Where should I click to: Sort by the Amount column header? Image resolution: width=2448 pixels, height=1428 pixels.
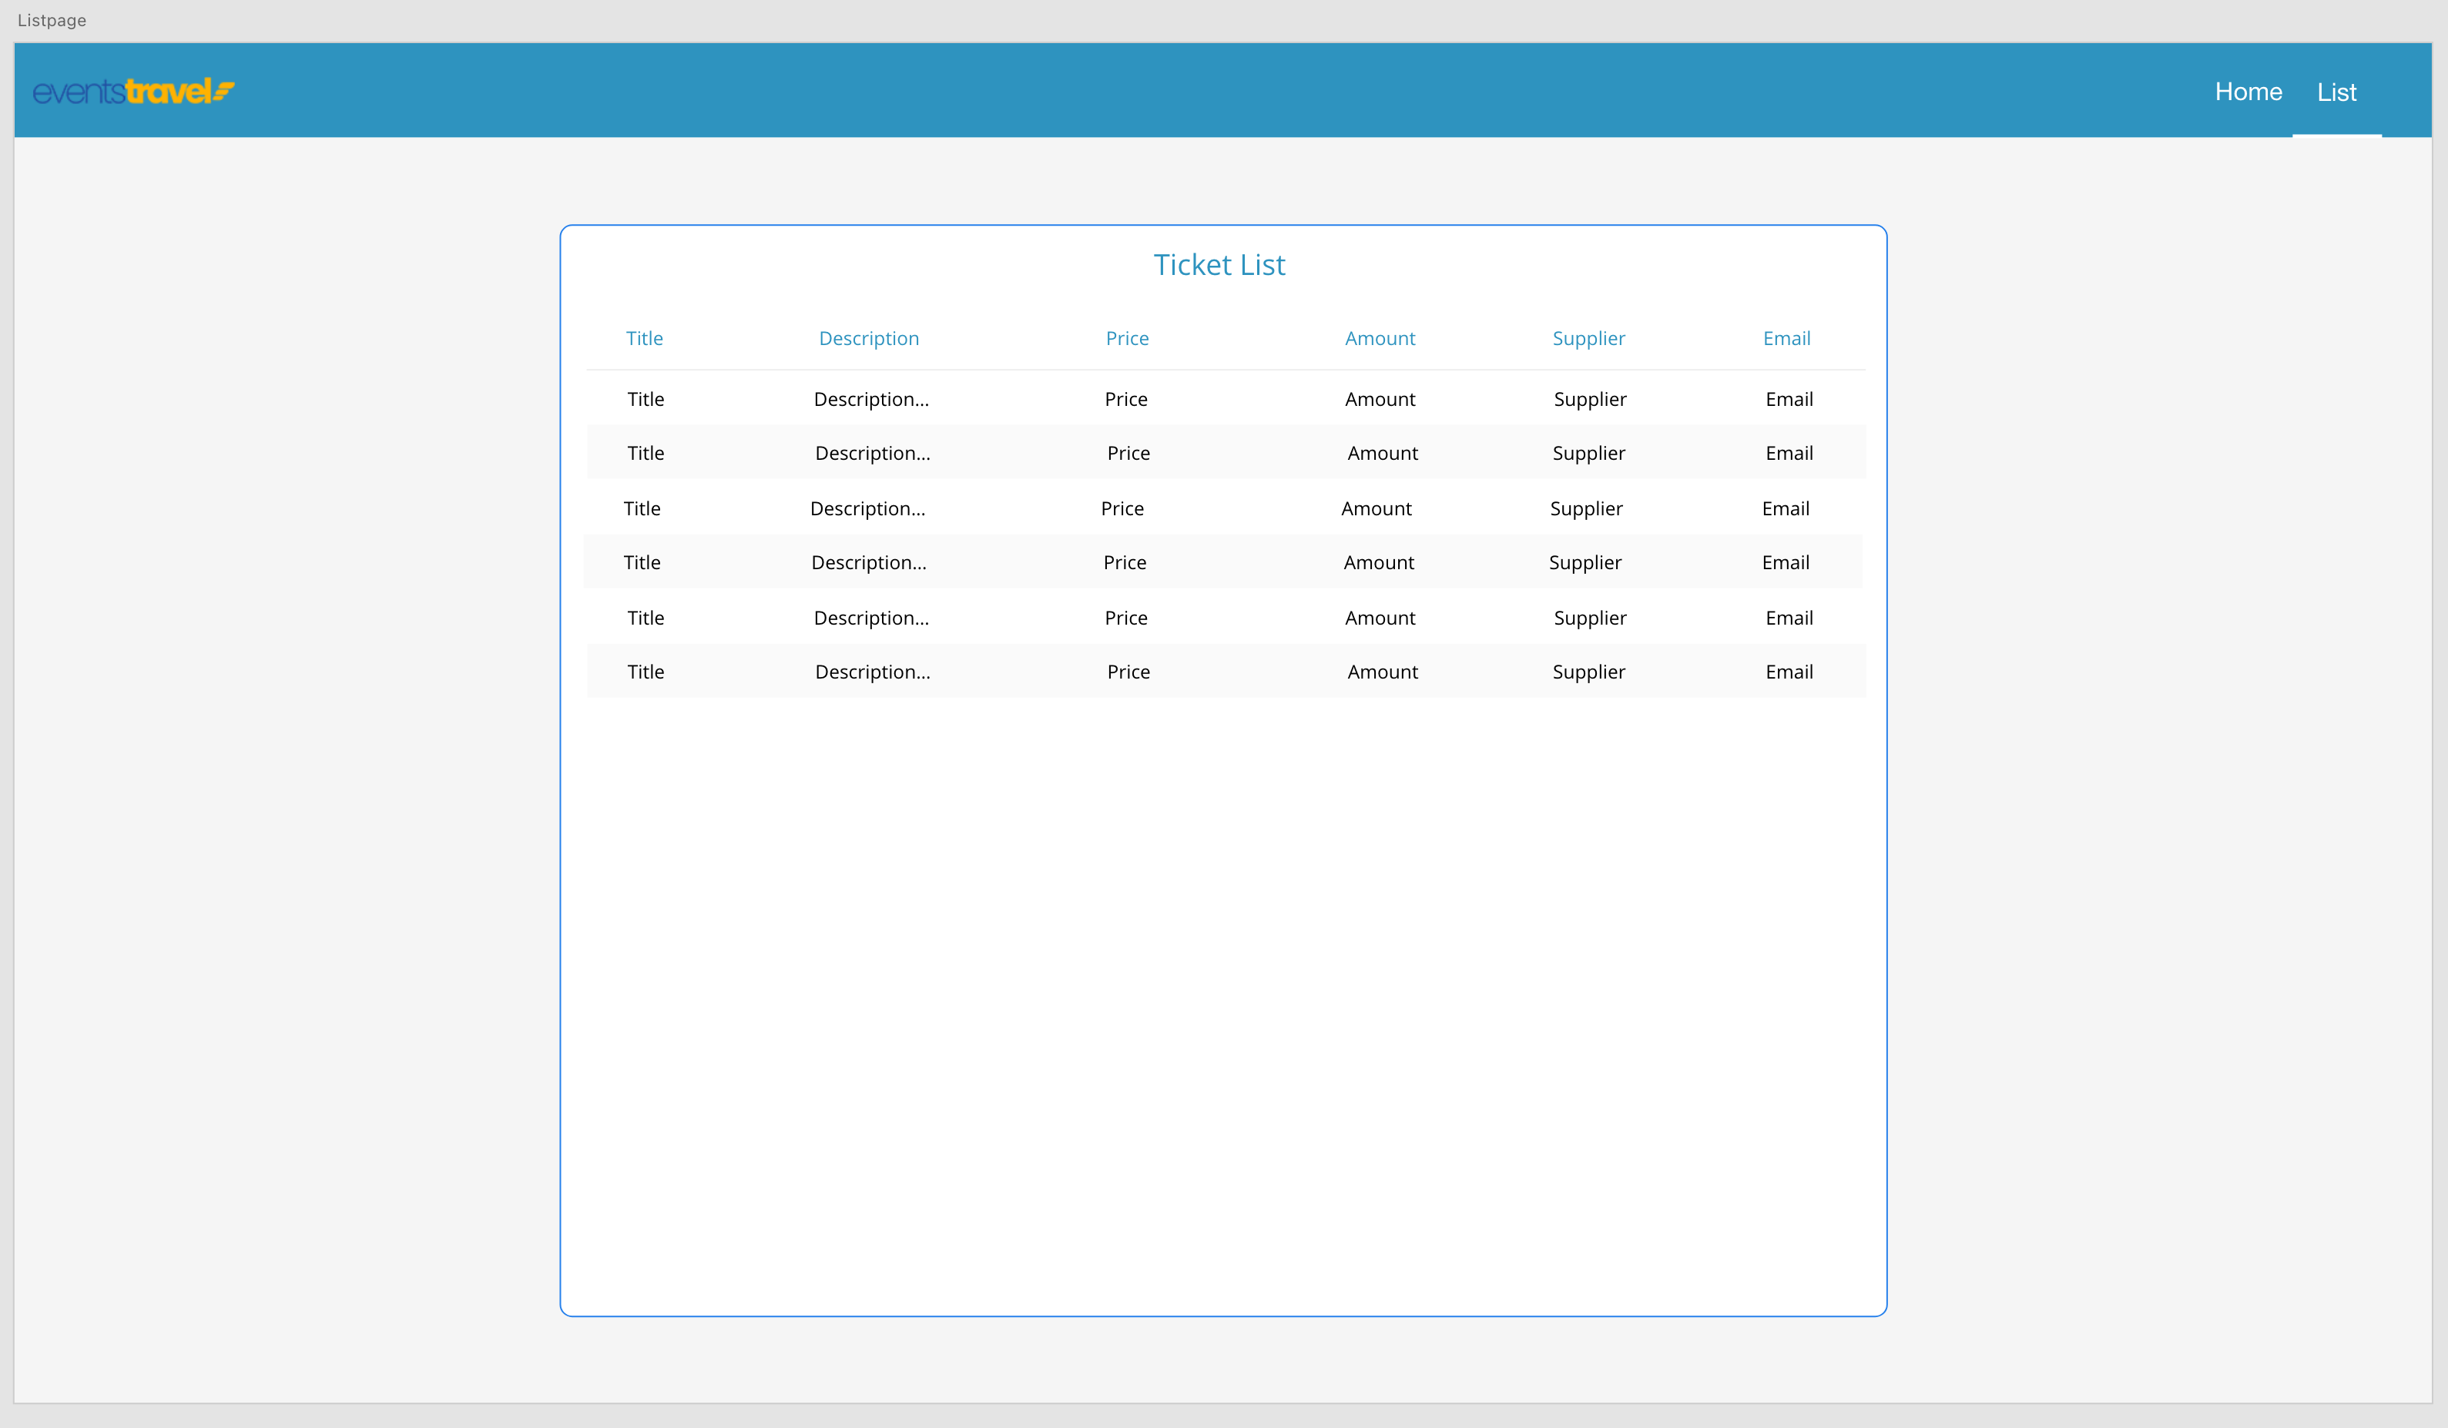click(x=1380, y=338)
